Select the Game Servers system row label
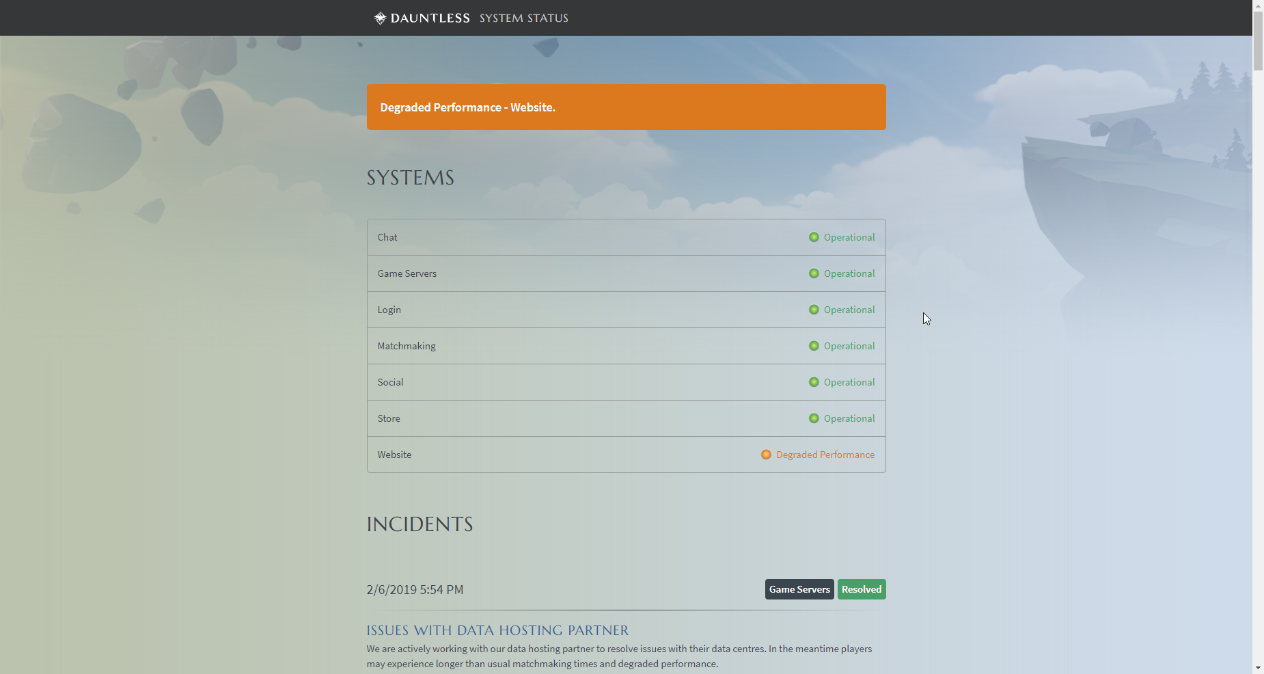Viewport: 1264px width, 674px height. coord(407,273)
